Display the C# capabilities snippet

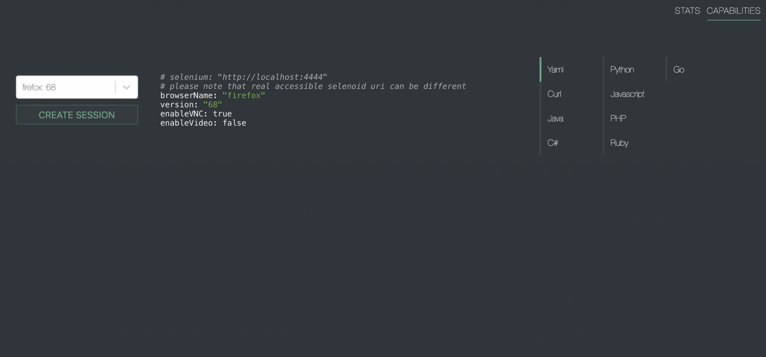tap(553, 143)
